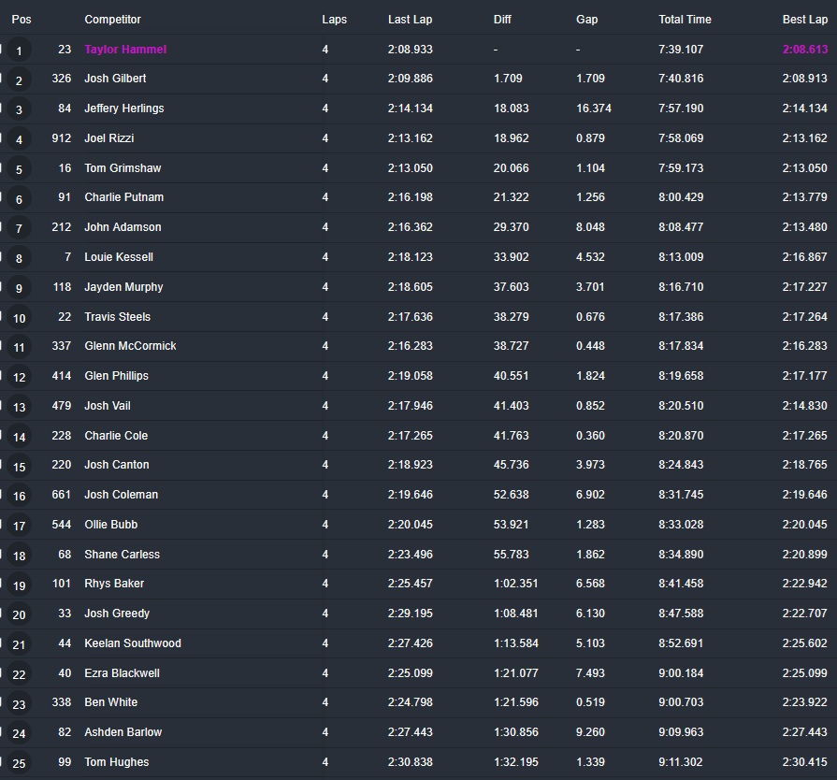
Task: Select the position 20 circle badge
Action: [20, 614]
